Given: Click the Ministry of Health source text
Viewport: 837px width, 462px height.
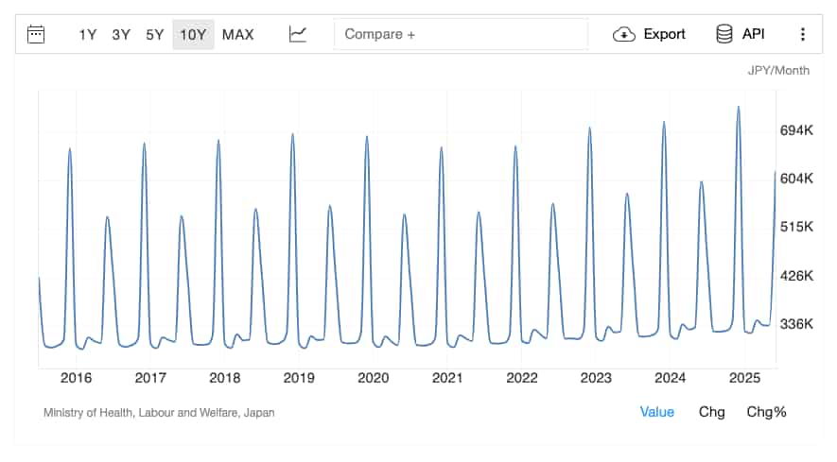Looking at the screenshot, I should coord(159,413).
